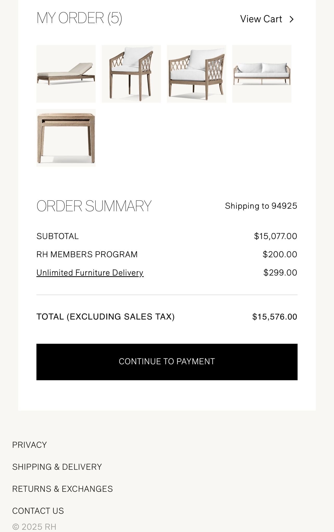Open the SHIPPING & DELIVERY footer link
This screenshot has height=532, width=334.
point(57,467)
